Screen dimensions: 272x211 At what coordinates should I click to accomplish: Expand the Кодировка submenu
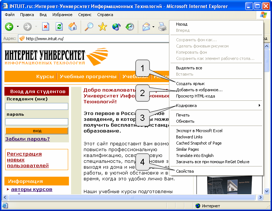(x=216, y=105)
